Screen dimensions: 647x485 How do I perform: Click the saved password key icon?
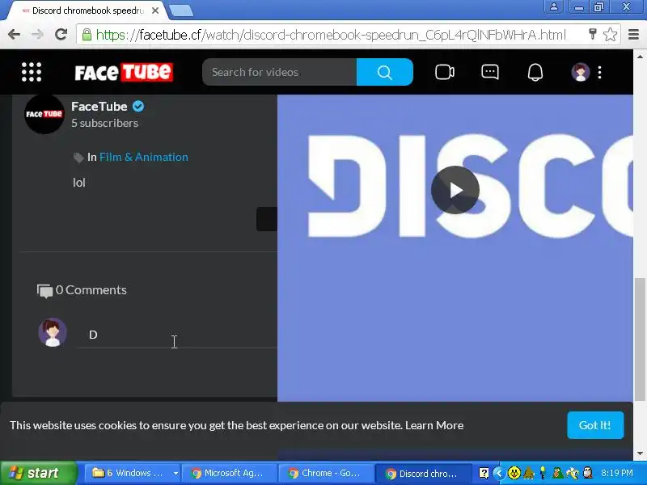tap(593, 34)
